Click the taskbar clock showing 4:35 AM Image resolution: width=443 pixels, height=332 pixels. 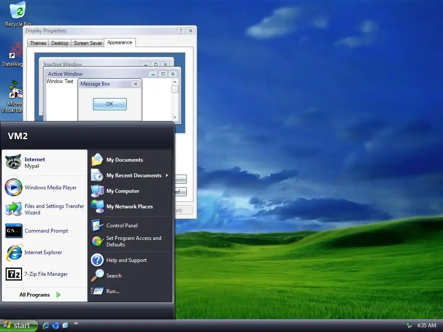click(x=427, y=326)
